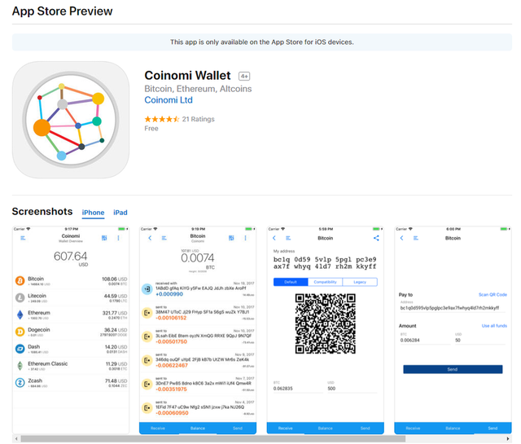Click the BTC amount field showing 0.062835
521x444 pixels.
pos(298,389)
